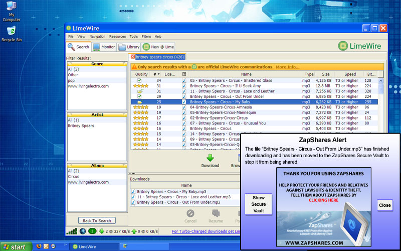Click the globe icon in status bar

(83, 231)
